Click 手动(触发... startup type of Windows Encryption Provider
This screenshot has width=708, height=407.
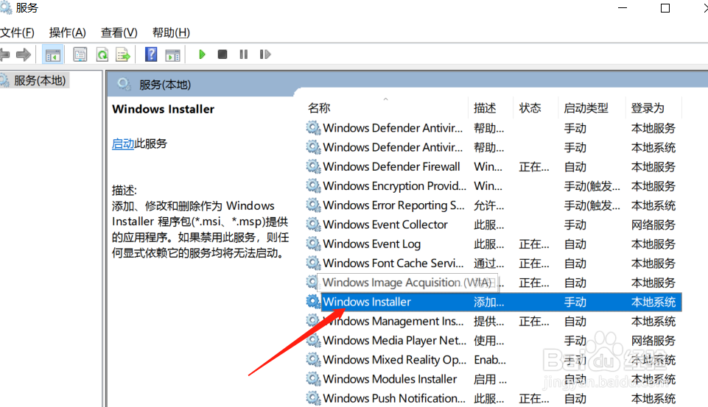pos(592,186)
